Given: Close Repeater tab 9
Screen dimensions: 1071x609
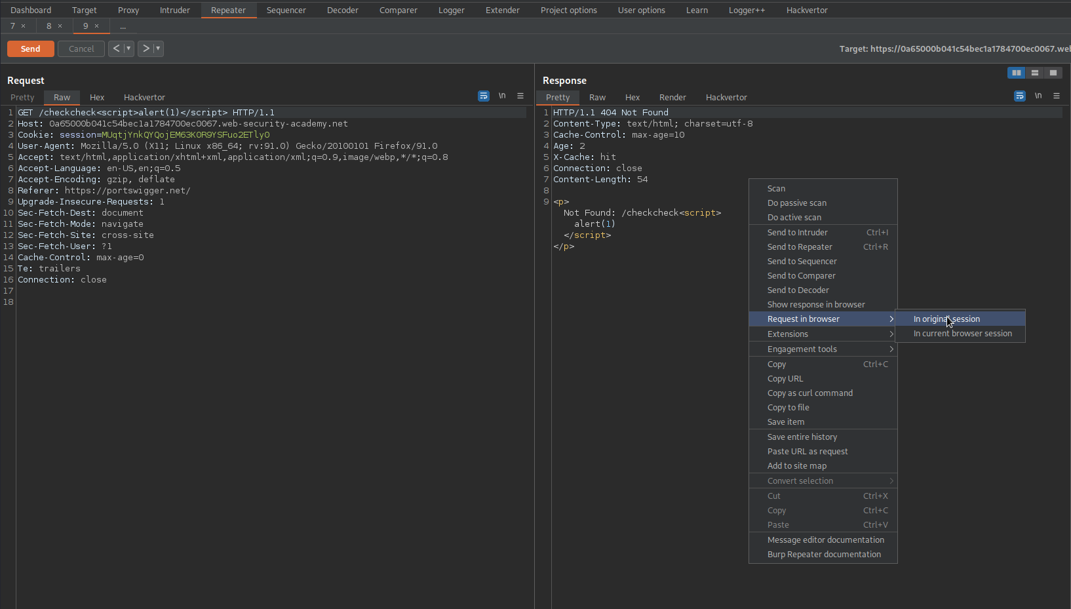Looking at the screenshot, I should point(97,26).
